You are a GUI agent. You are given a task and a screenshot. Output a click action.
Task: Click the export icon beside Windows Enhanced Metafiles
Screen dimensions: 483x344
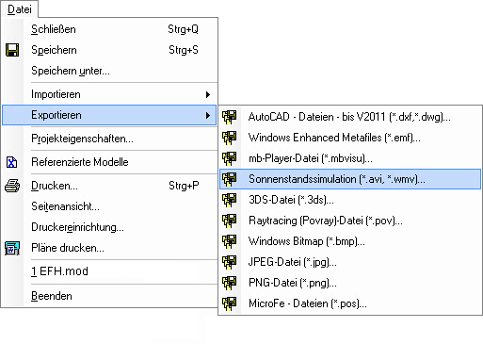coord(230,138)
